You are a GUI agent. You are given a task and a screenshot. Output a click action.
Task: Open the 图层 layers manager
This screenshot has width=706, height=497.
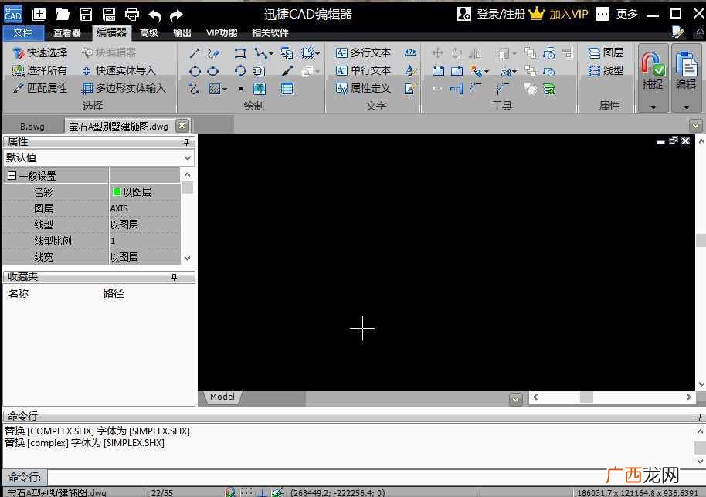(606, 52)
